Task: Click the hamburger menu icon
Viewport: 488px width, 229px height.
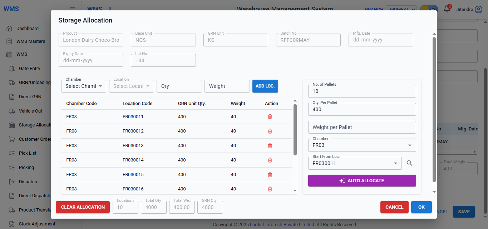Action: [73, 9]
